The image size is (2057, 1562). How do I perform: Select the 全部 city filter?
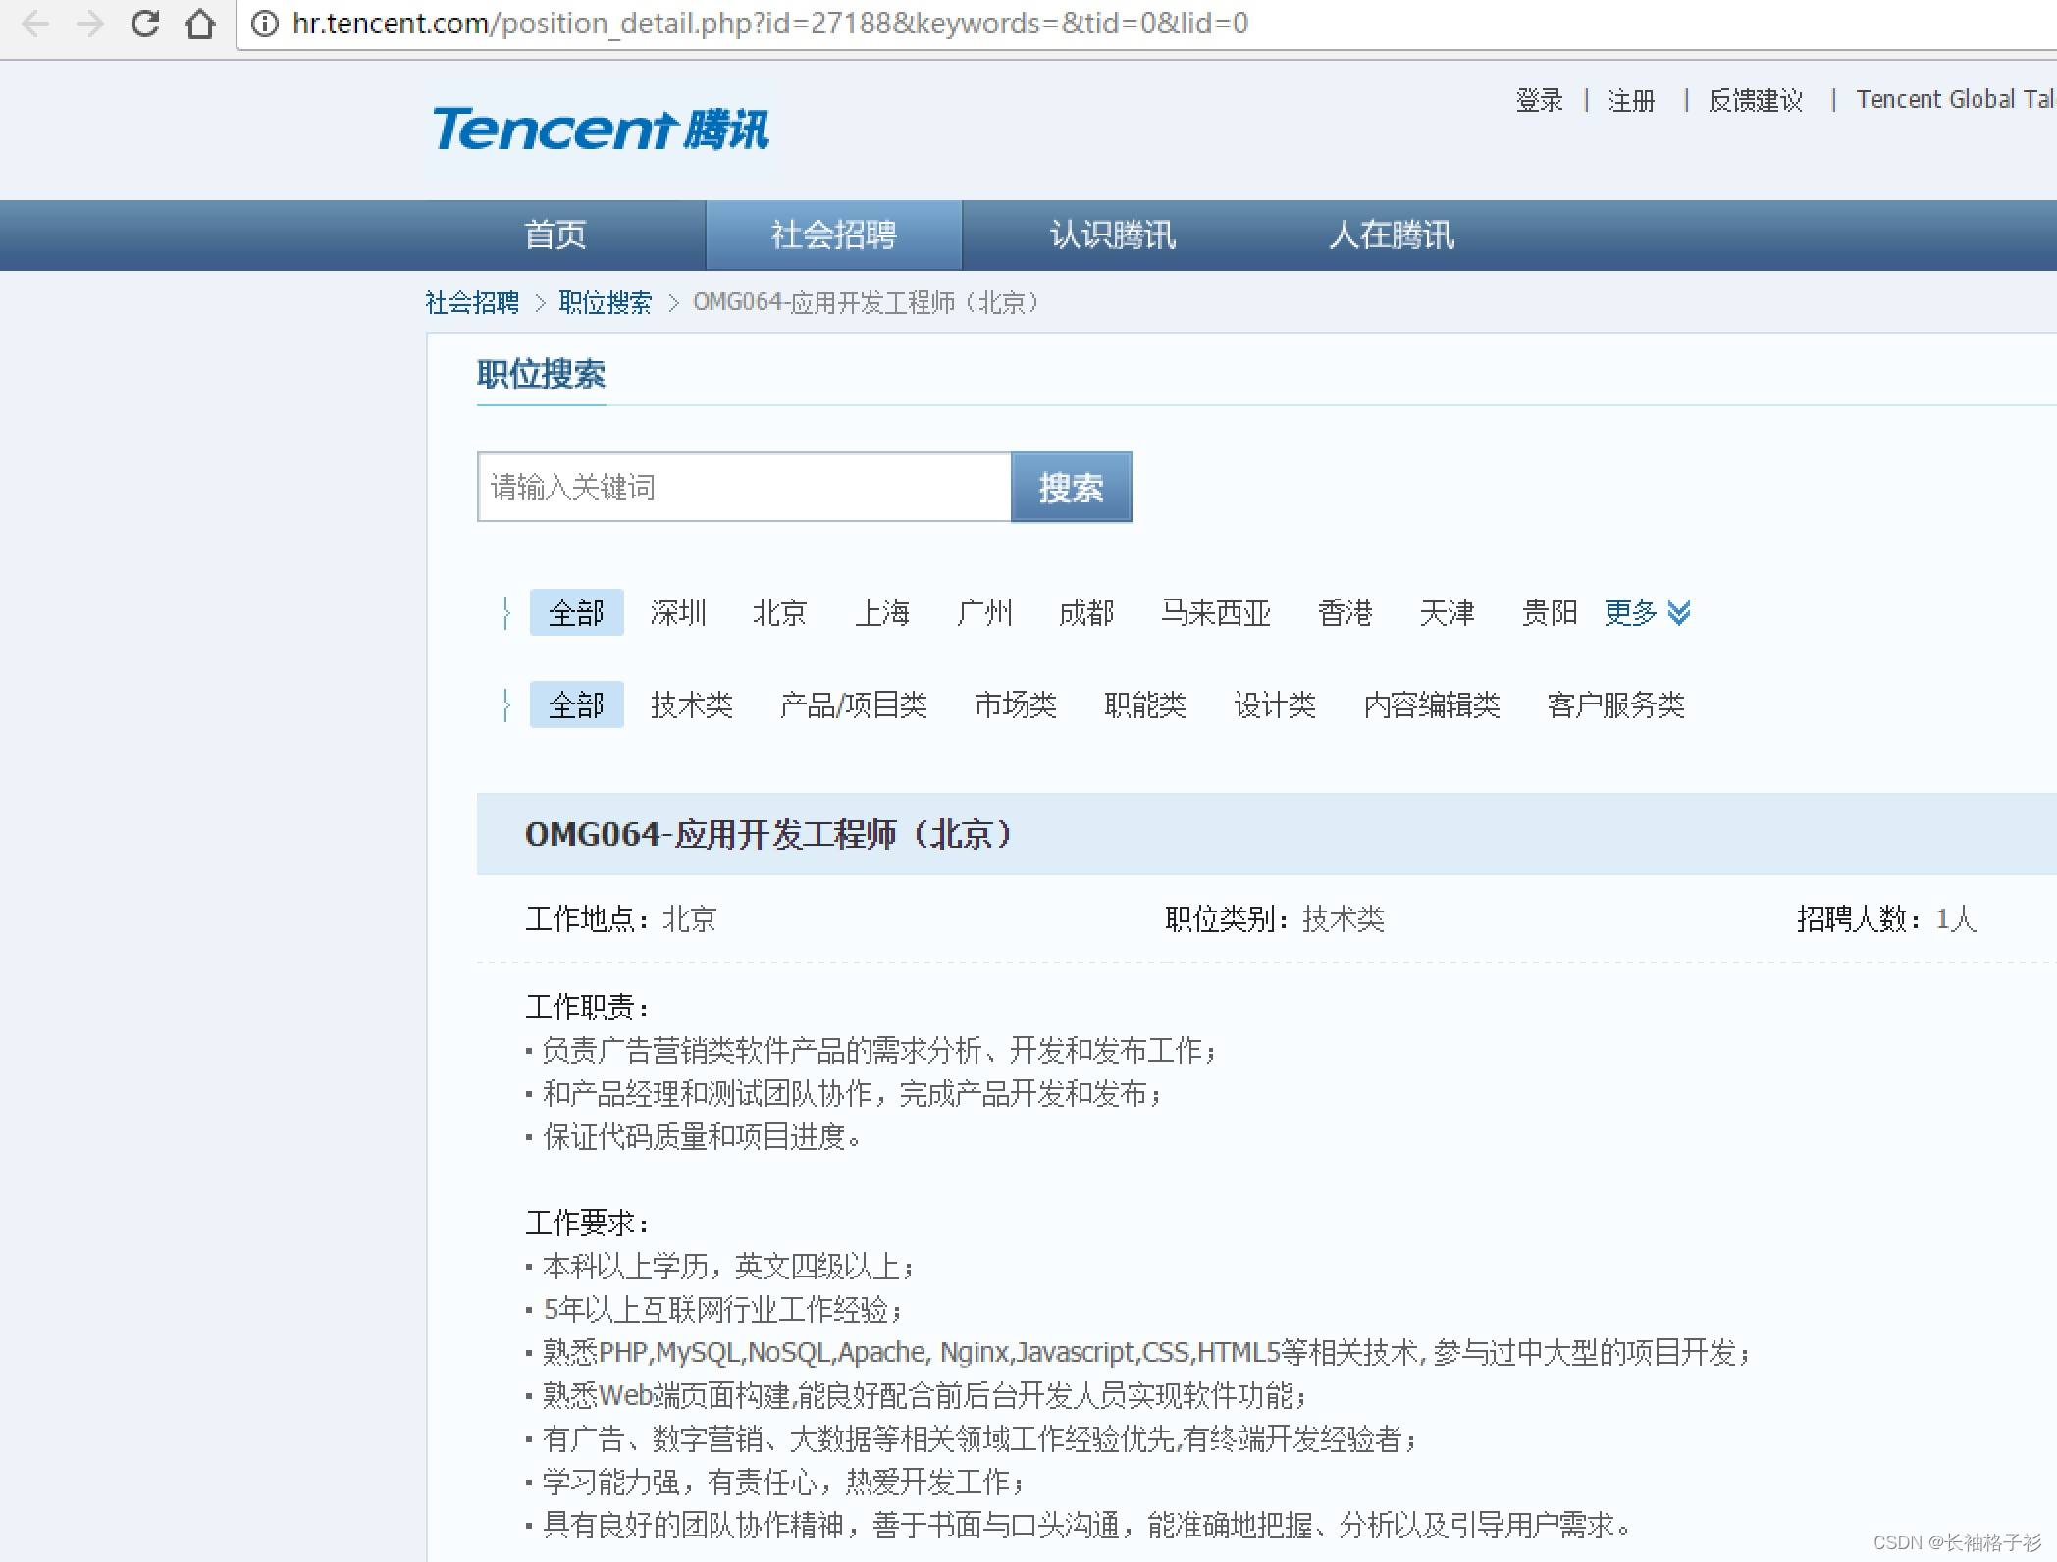pyautogui.click(x=576, y=612)
